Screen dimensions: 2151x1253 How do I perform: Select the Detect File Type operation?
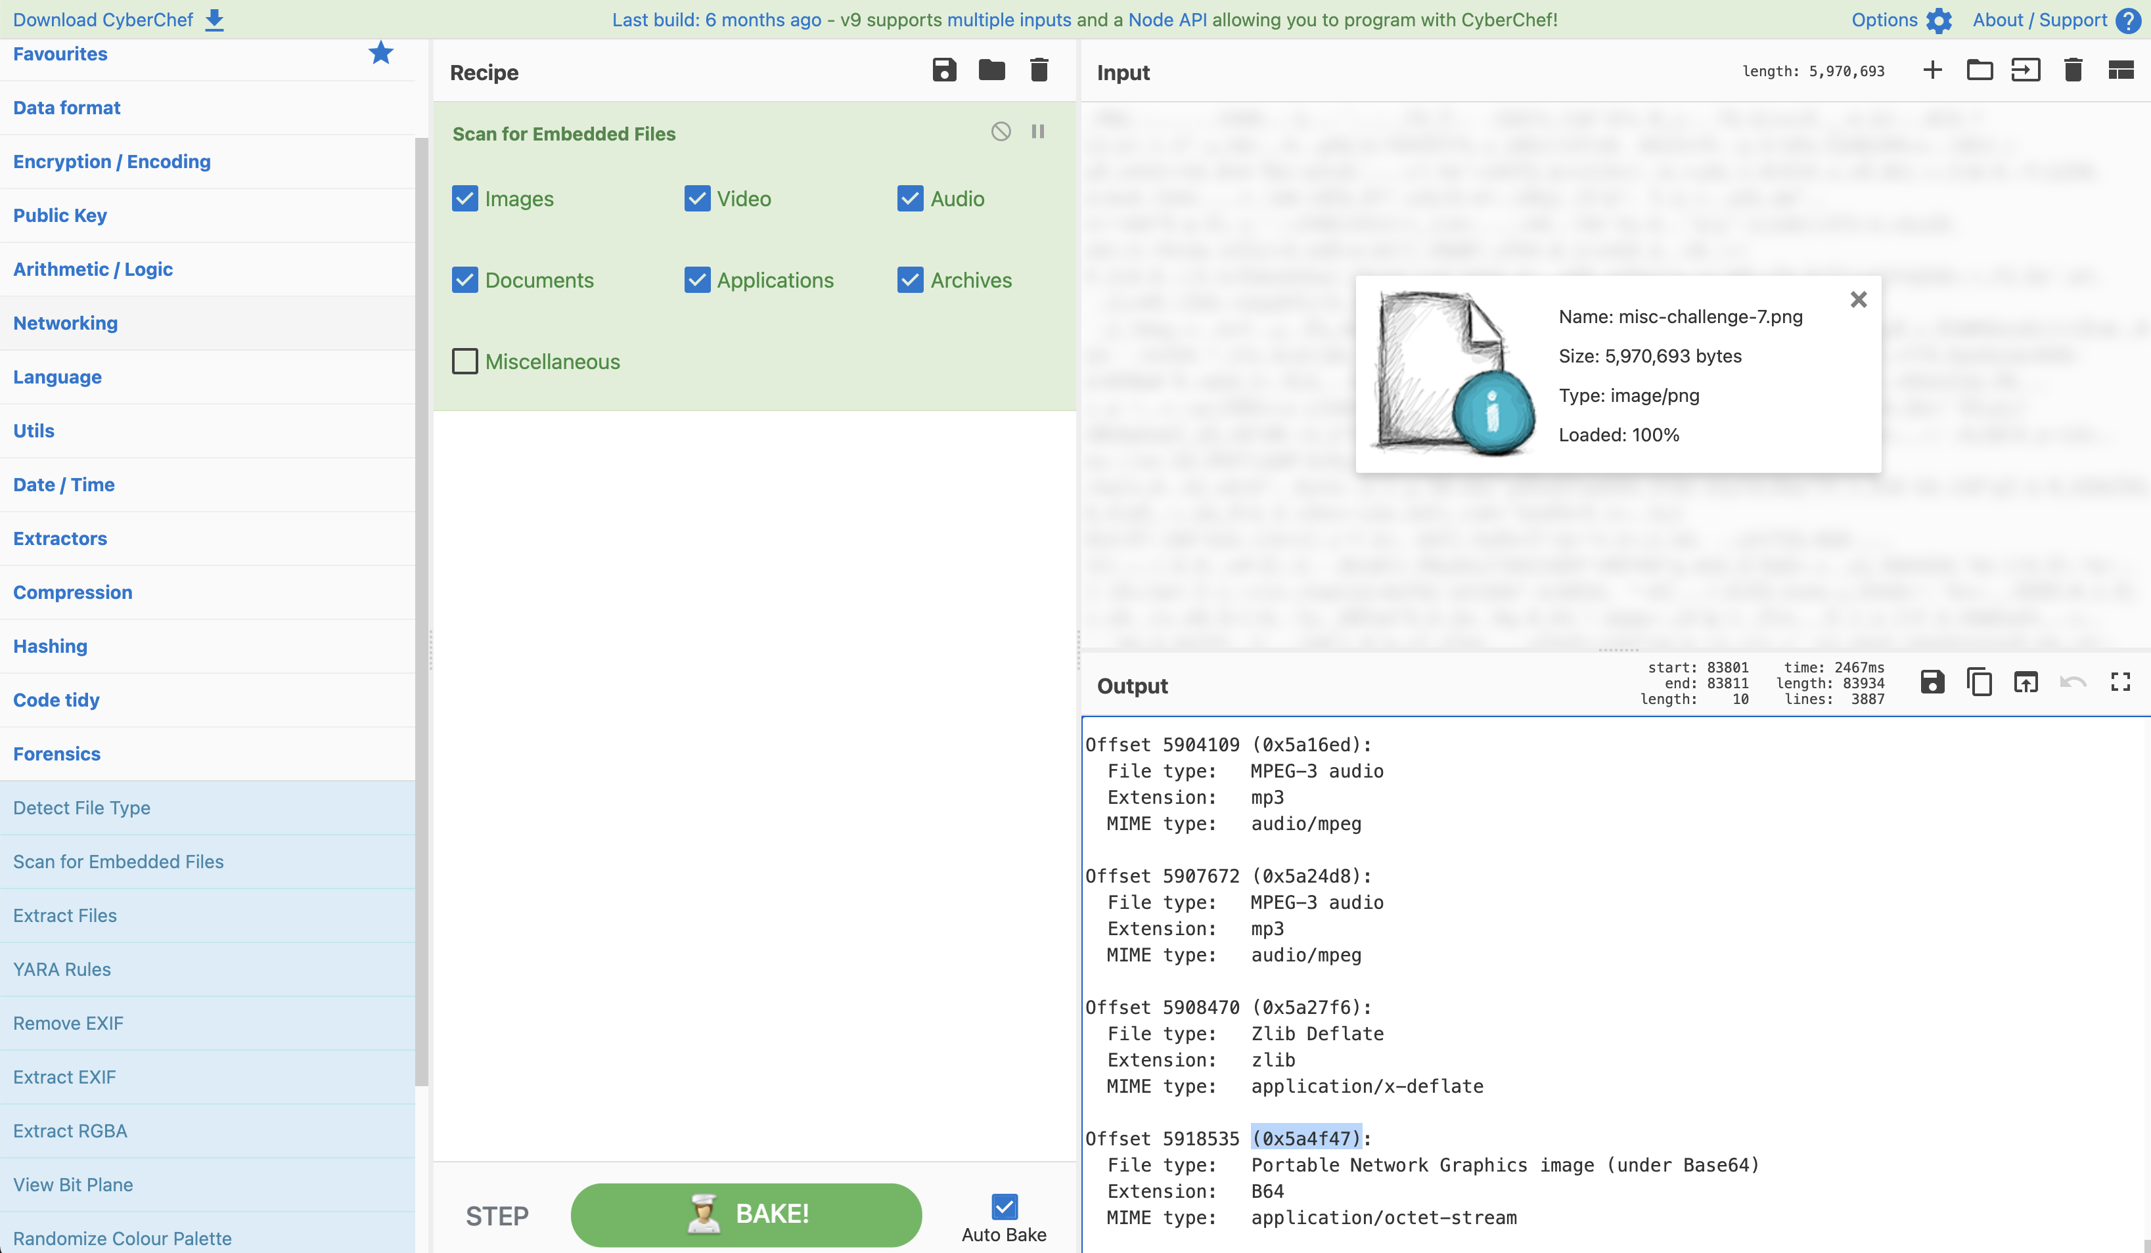208,807
